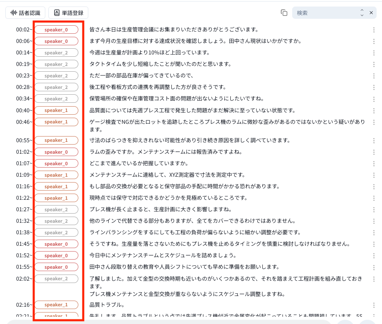Viewport: 382px width, 324px height.
Task: Open the three-dot menu for the 02:02 line
Action: (x=374, y=279)
